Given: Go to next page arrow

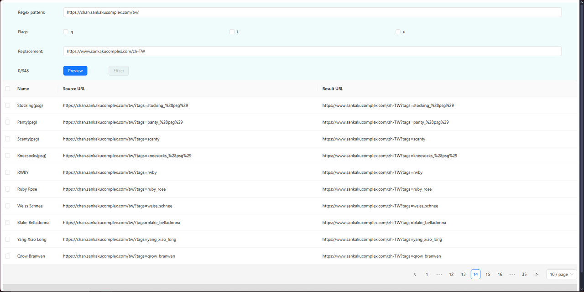Looking at the screenshot, I should coord(536,274).
